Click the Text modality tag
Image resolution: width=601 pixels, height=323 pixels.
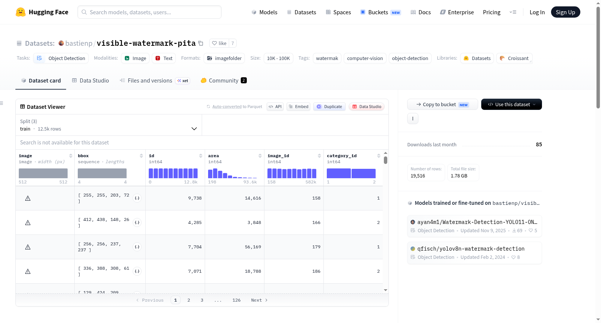click(x=164, y=58)
